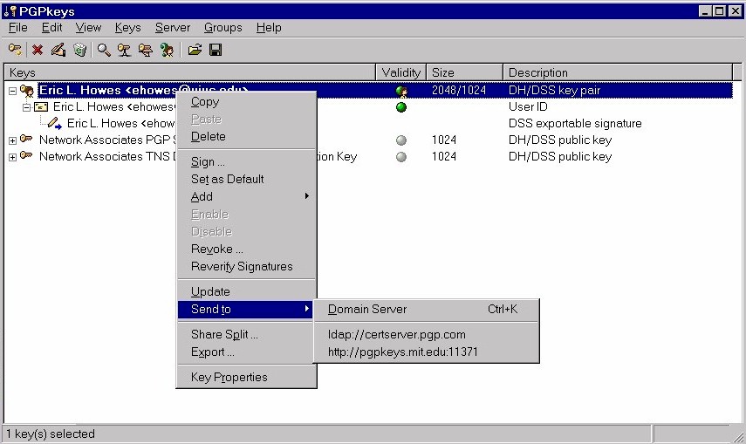Viewport: 746px width, 444px height.
Task: Choose Export ... from the context menu
Action: (x=246, y=352)
